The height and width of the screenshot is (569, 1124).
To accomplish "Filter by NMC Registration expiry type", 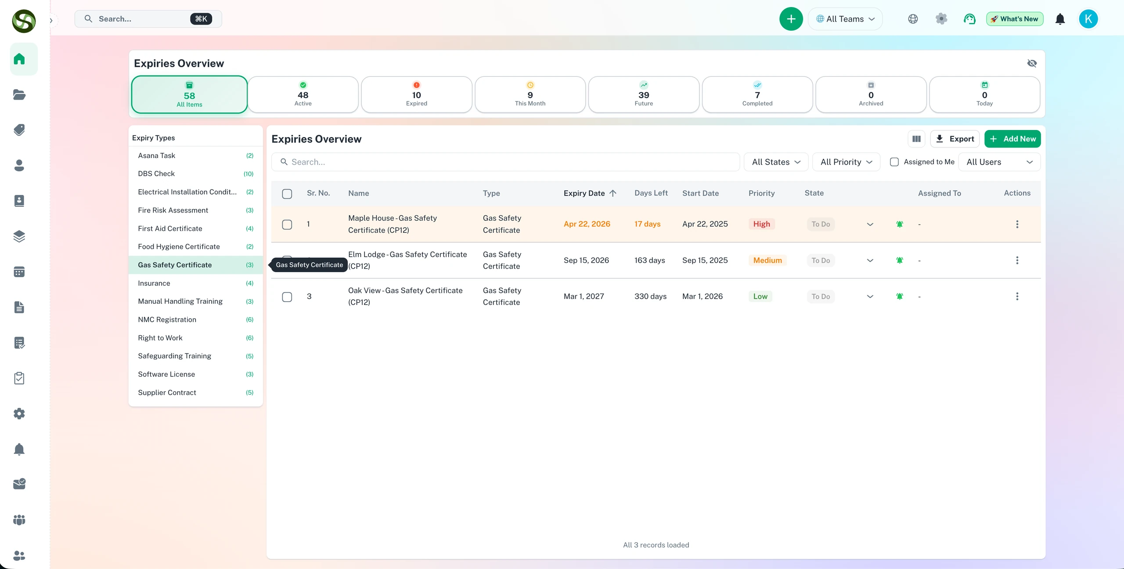I will click(196, 320).
